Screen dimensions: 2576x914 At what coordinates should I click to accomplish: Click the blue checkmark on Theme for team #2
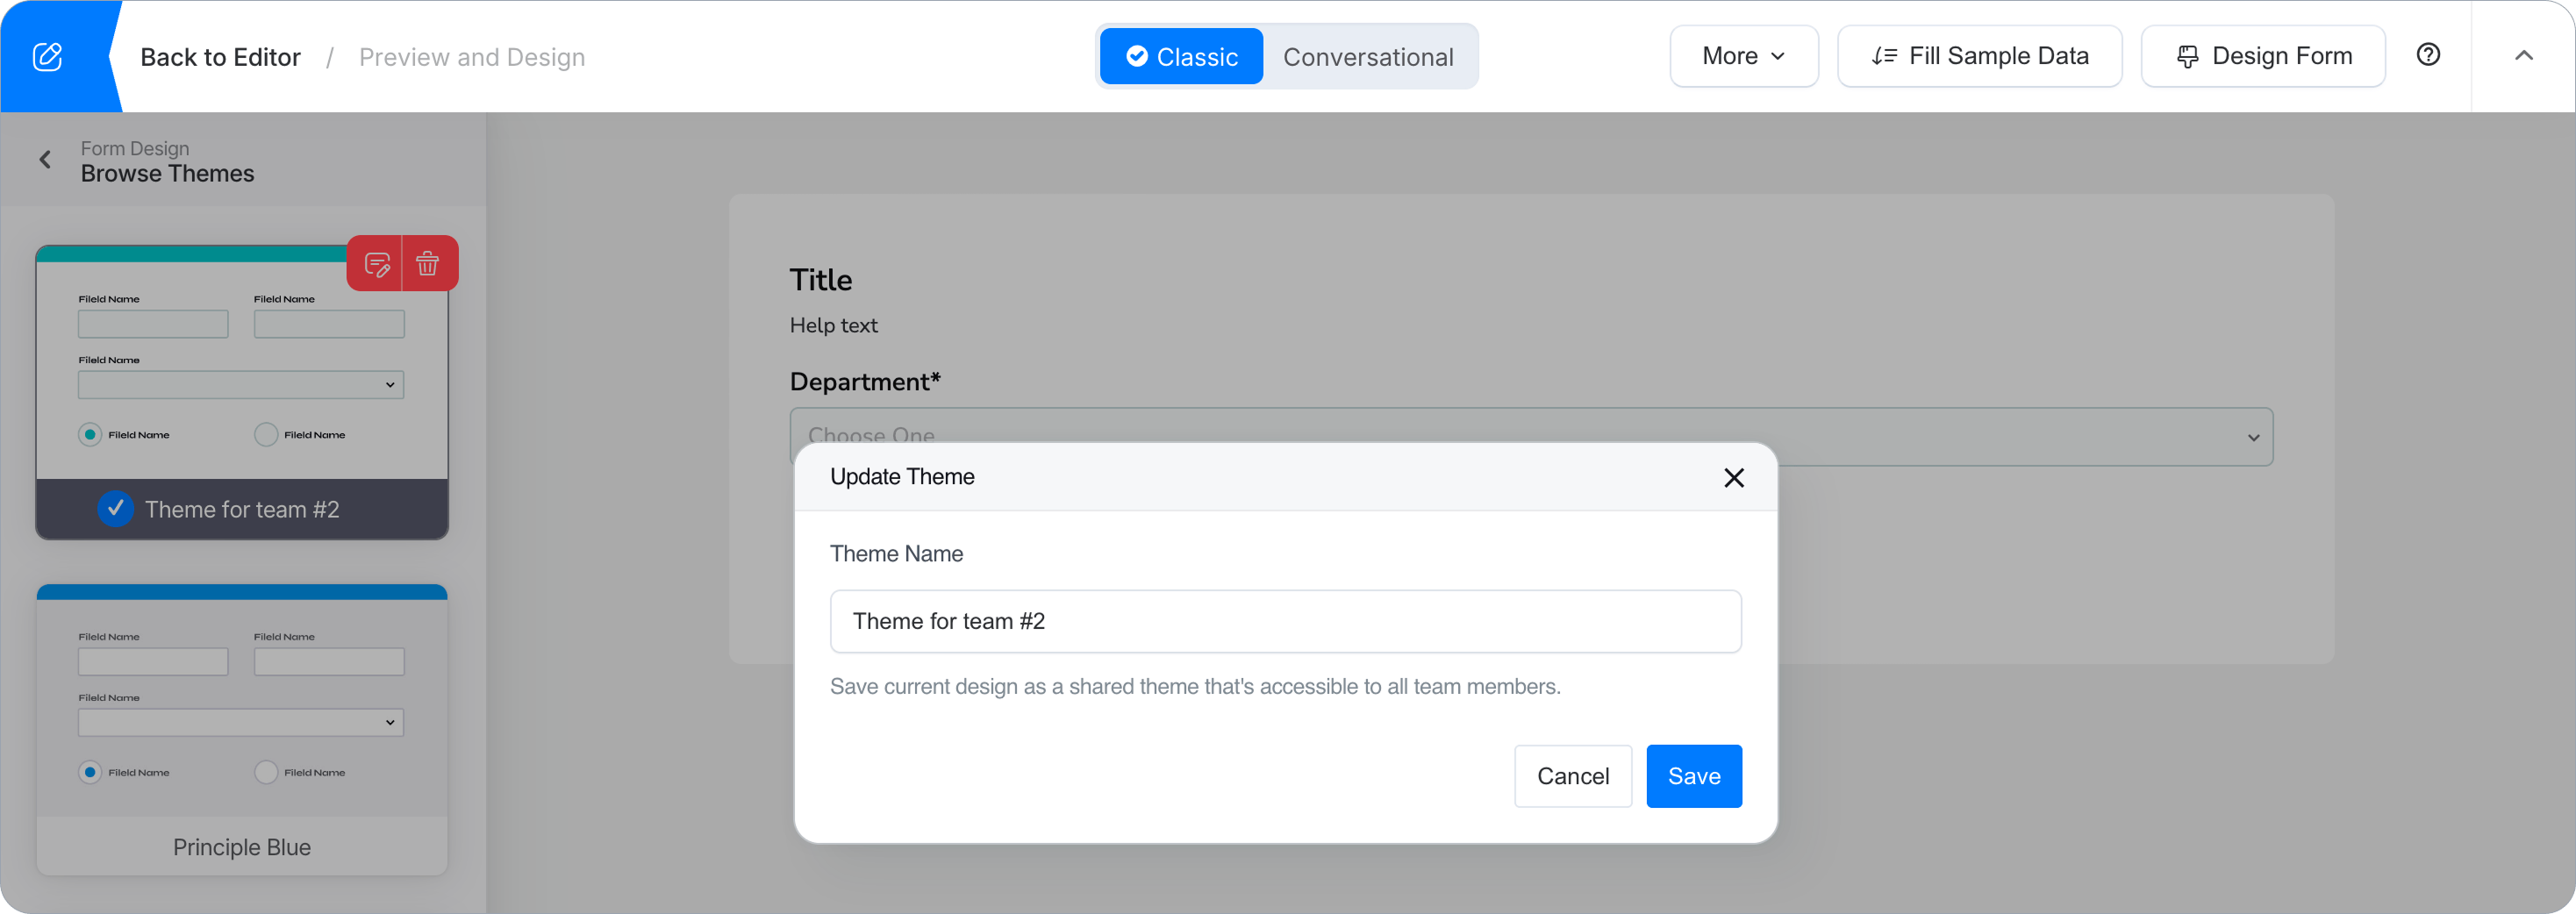[116, 508]
